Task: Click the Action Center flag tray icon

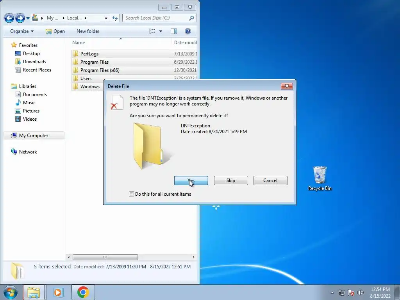Action: (x=351, y=293)
